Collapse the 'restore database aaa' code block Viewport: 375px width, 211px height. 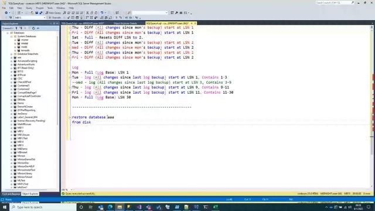(x=70, y=117)
